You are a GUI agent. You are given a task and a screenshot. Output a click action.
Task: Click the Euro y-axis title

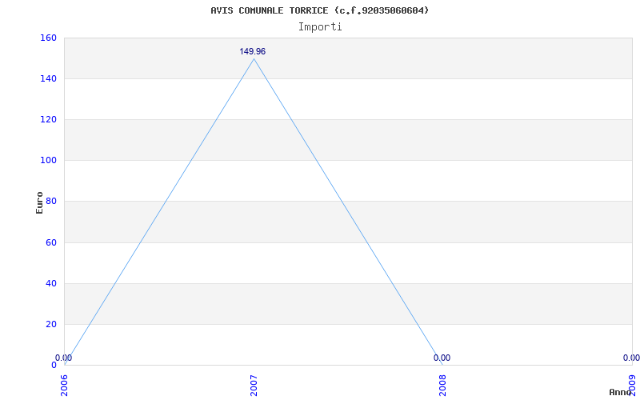click(39, 202)
